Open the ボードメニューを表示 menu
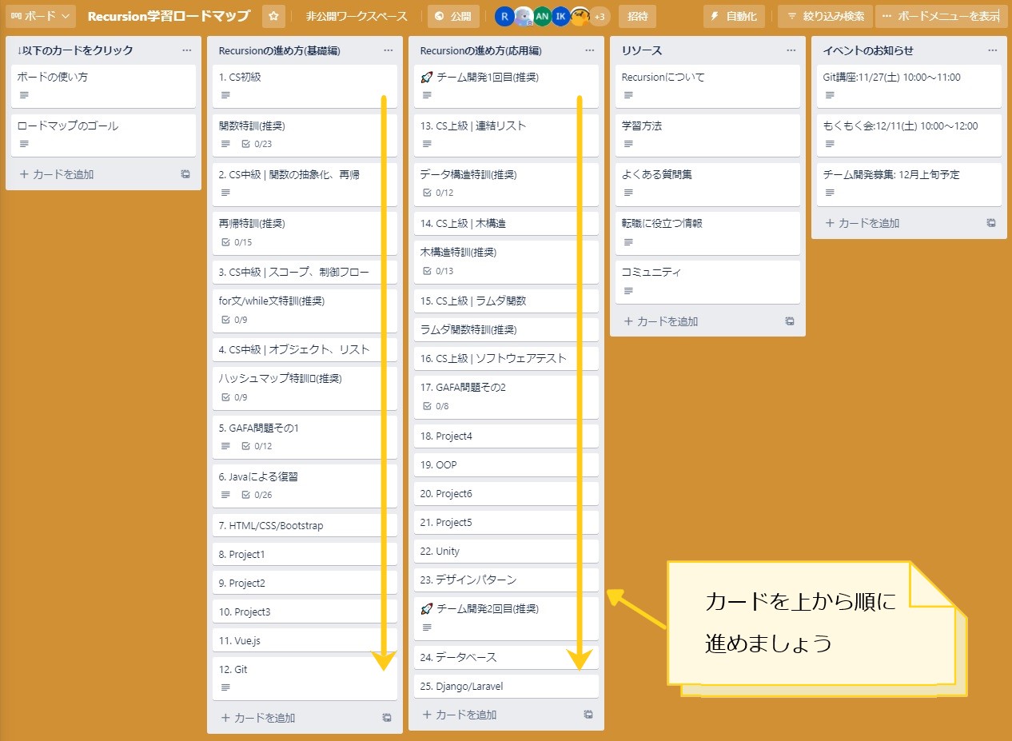1012x741 pixels. pos(941,16)
